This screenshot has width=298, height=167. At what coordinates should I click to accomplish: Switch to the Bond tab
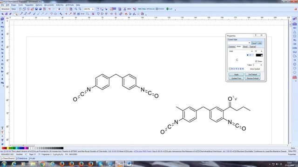coord(245,46)
